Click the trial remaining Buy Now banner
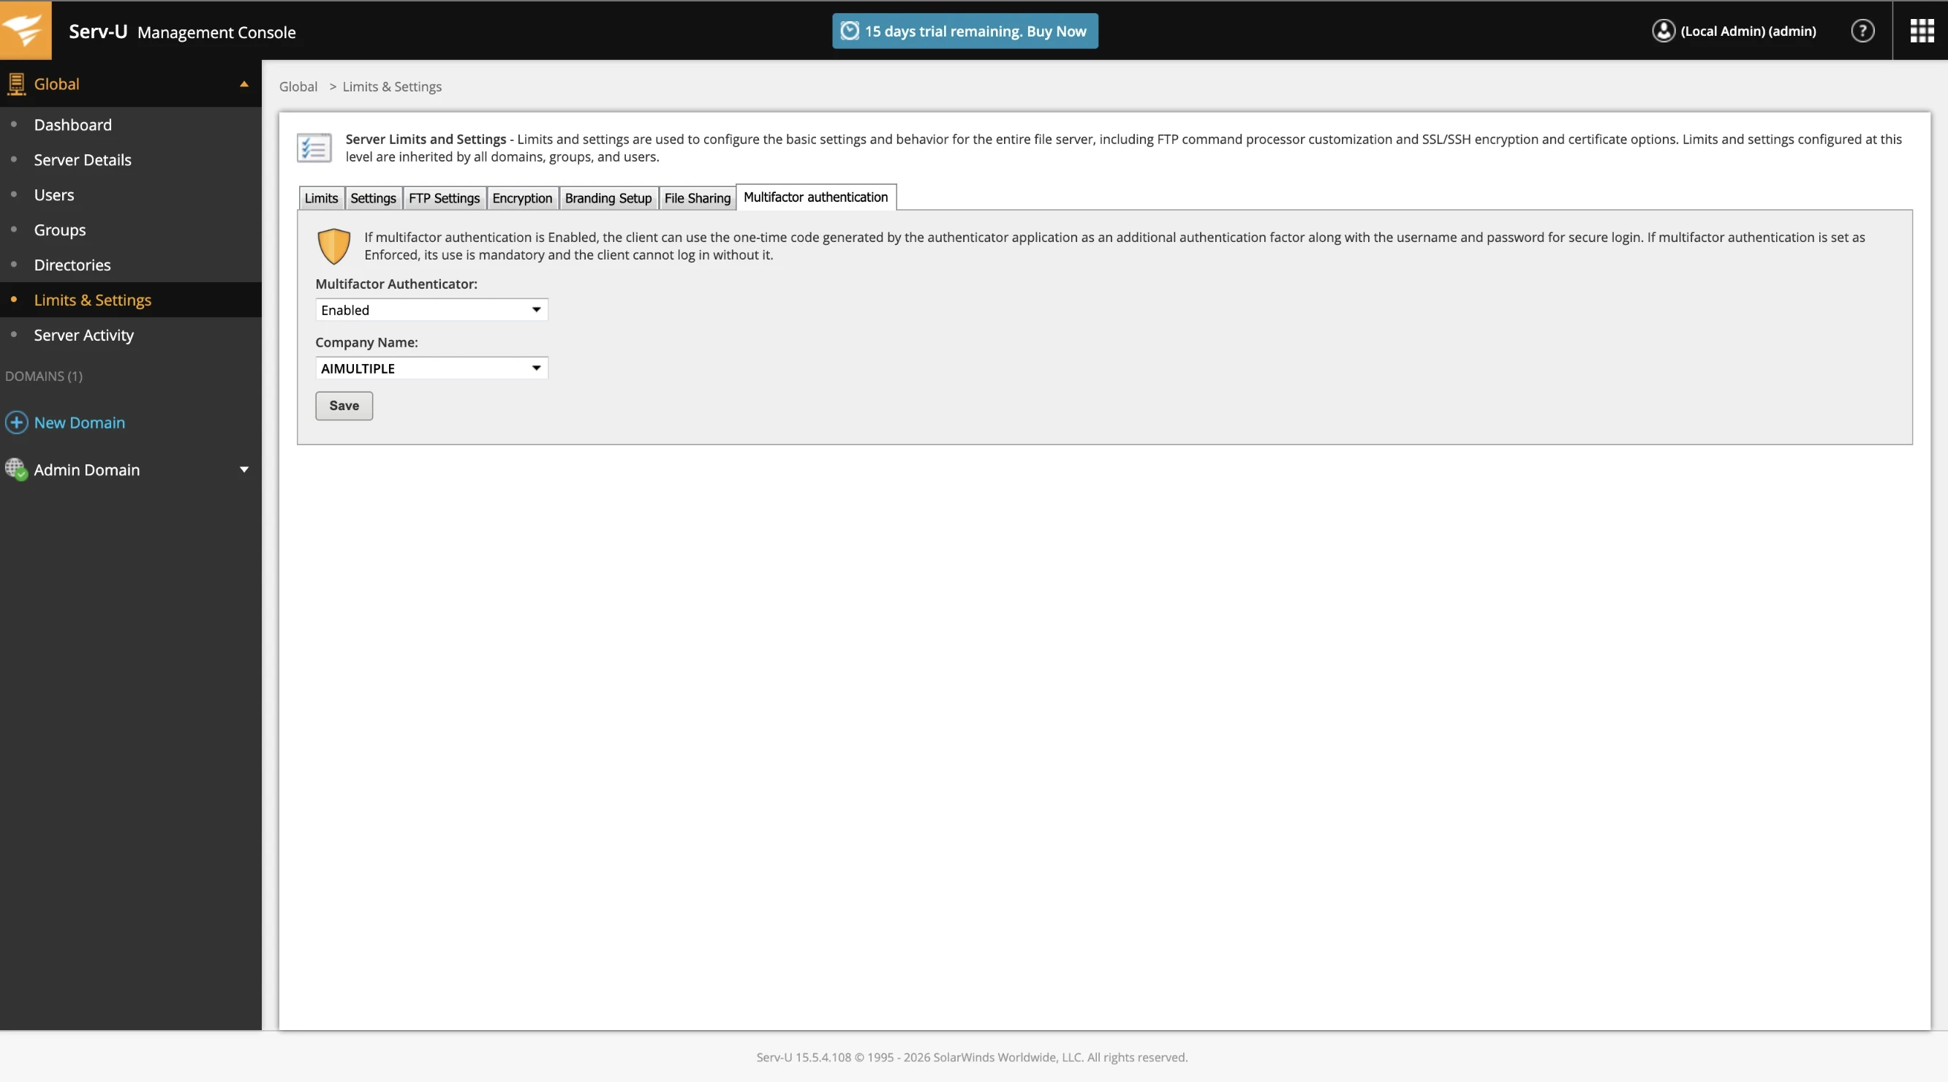1948x1082 pixels. 965,31
